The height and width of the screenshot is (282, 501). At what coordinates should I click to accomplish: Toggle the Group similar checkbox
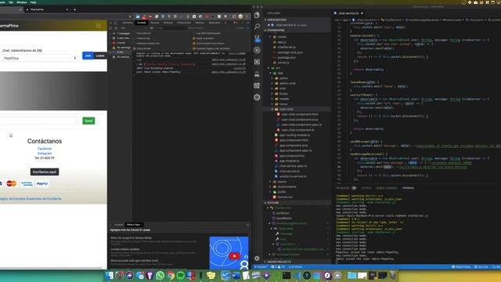tap(135, 49)
